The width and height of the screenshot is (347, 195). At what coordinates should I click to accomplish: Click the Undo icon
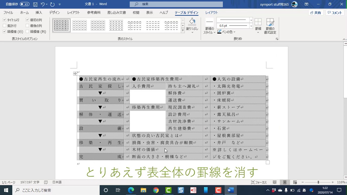click(x=43, y=4)
